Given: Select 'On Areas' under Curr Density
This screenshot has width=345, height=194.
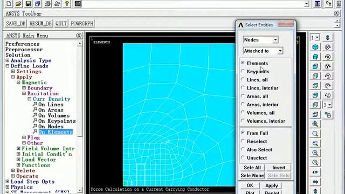Looking at the screenshot, I should [x=51, y=110].
